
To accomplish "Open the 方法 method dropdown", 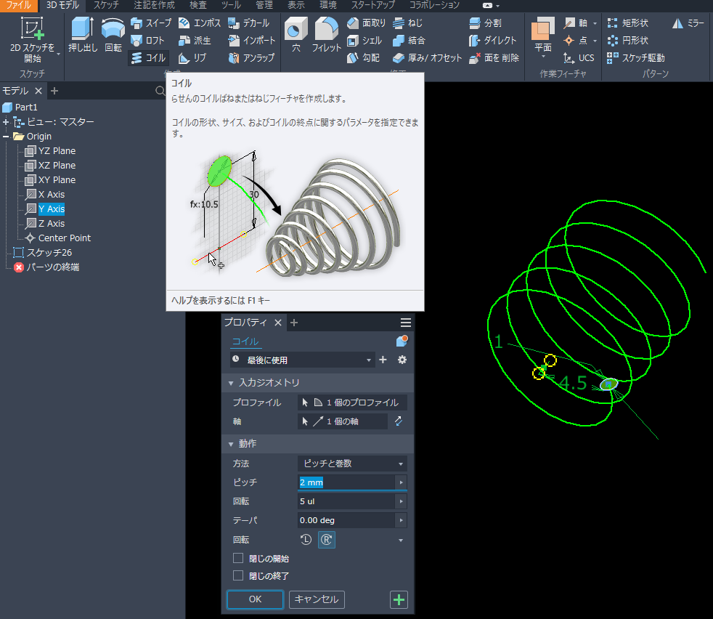I will (352, 464).
